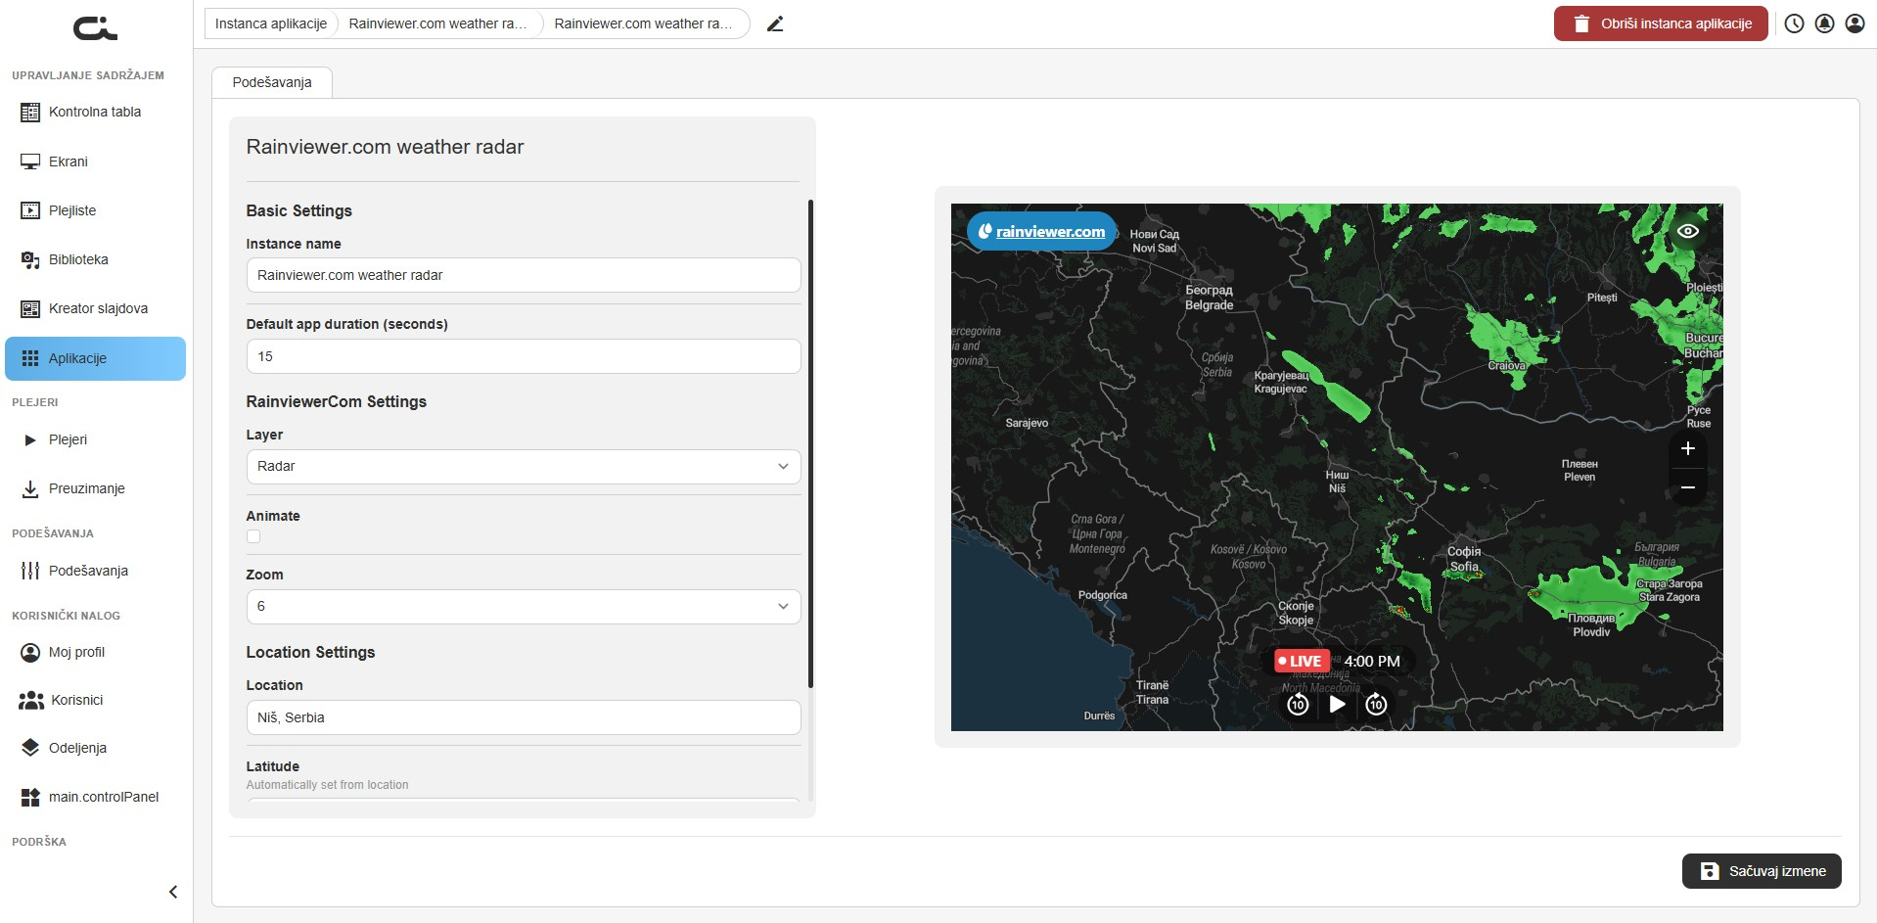Screen dimensions: 1877x923
Task: Click the Plejeri play icon
Action: 30,439
